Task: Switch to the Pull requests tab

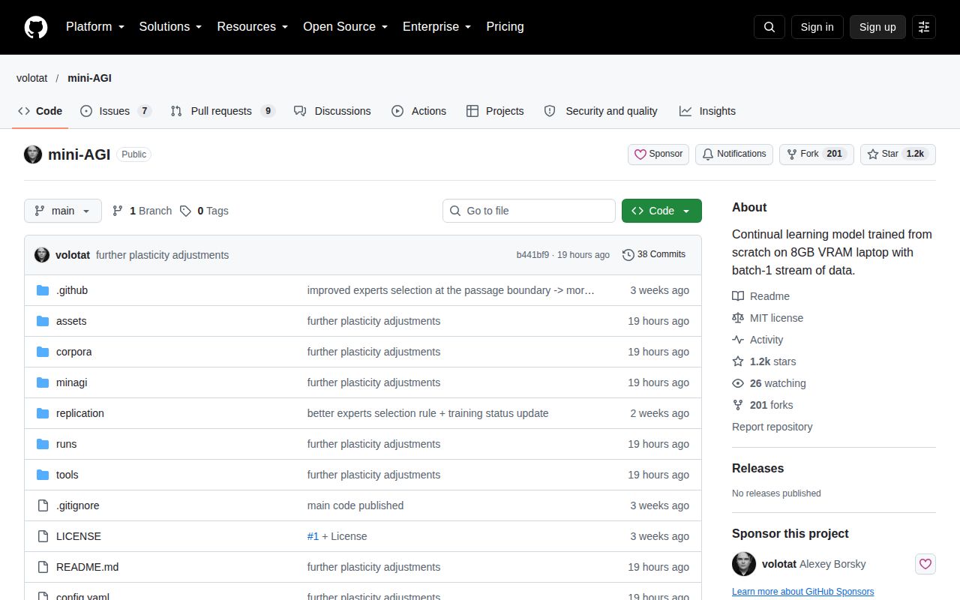Action: tap(223, 111)
